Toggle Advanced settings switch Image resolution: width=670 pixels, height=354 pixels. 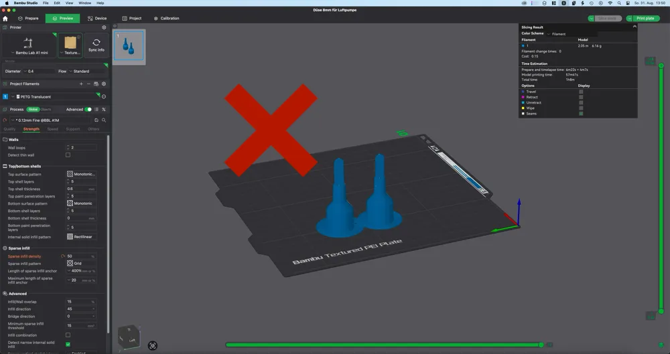(88, 109)
